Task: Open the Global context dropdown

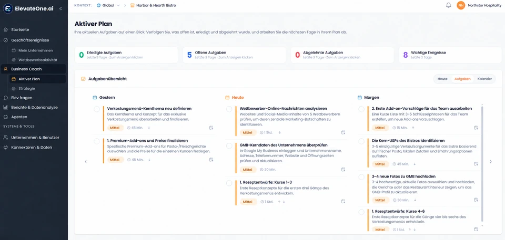Action: [x=108, y=5]
